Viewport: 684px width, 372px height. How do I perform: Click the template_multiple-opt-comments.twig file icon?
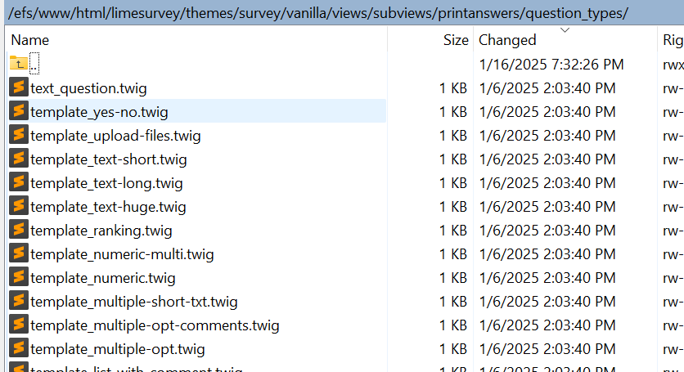coord(19,324)
